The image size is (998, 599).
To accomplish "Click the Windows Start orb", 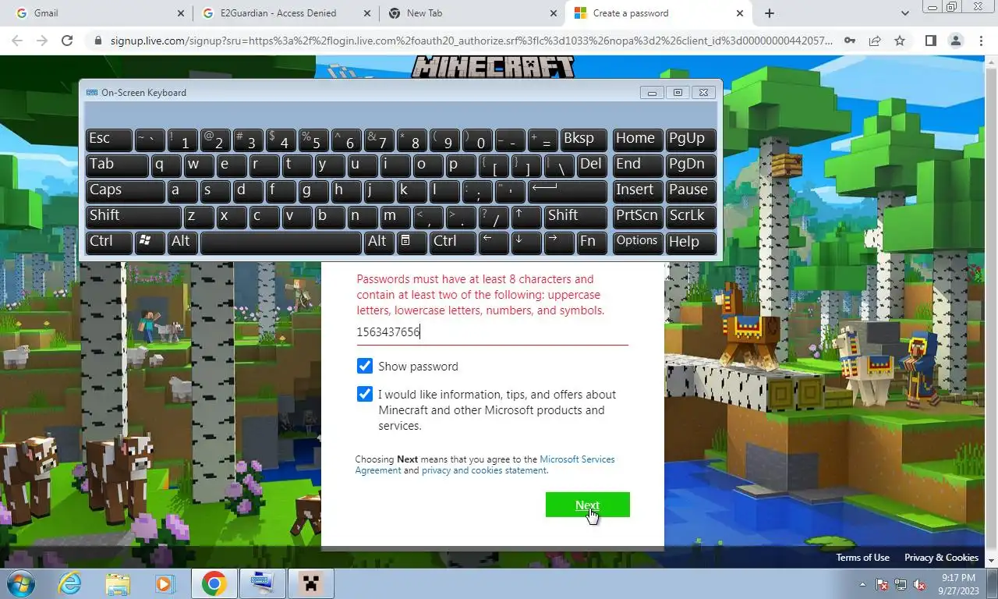I will point(21,583).
